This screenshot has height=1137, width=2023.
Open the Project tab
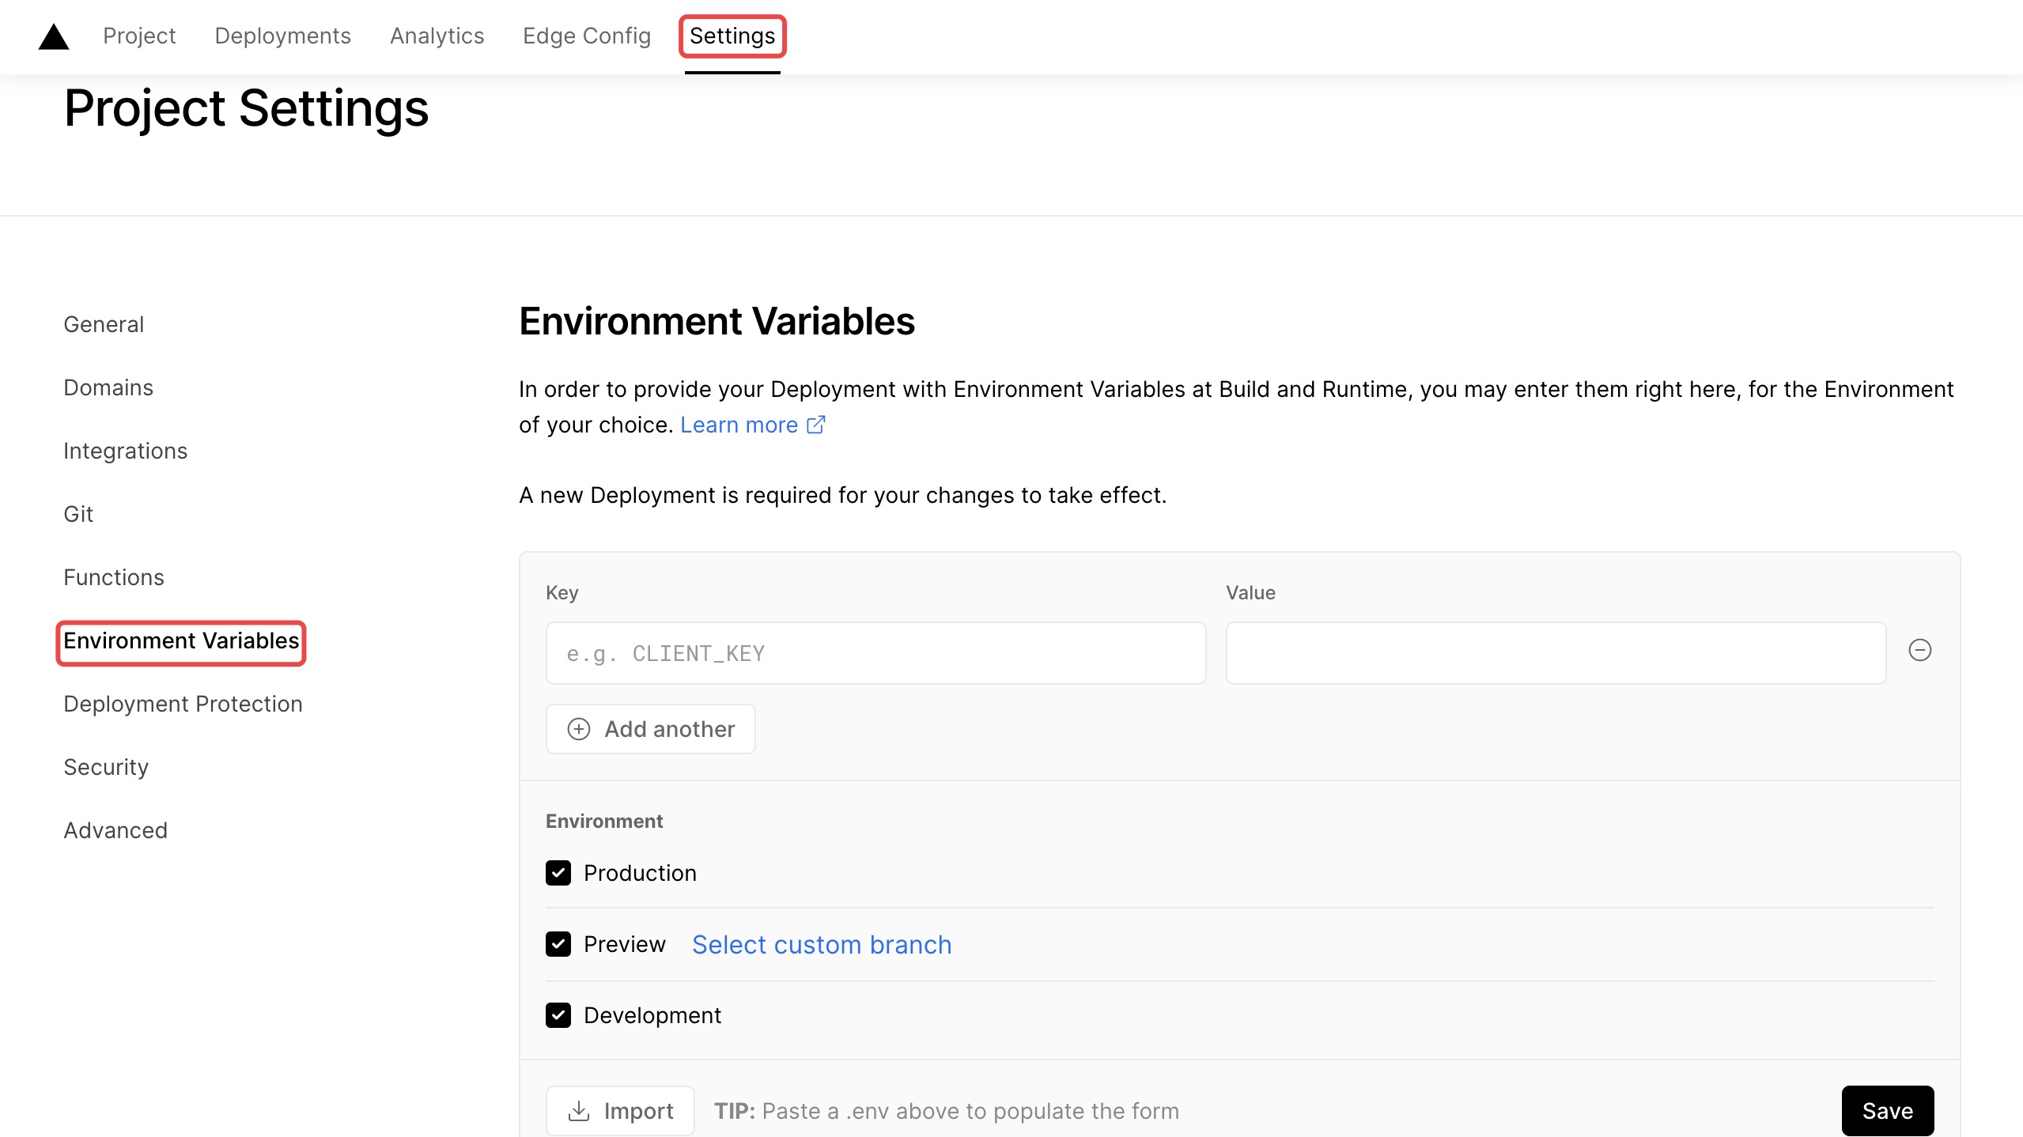tap(139, 36)
